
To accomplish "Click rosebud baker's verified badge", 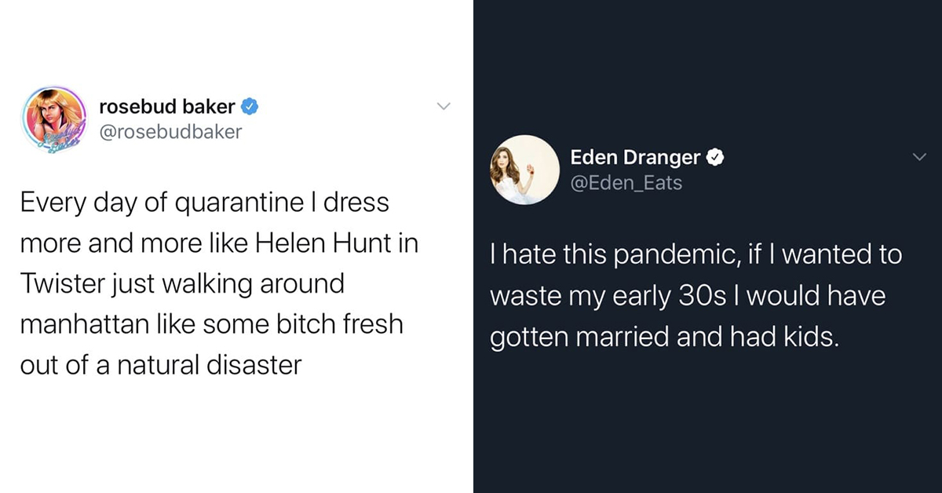I will click(x=250, y=107).
